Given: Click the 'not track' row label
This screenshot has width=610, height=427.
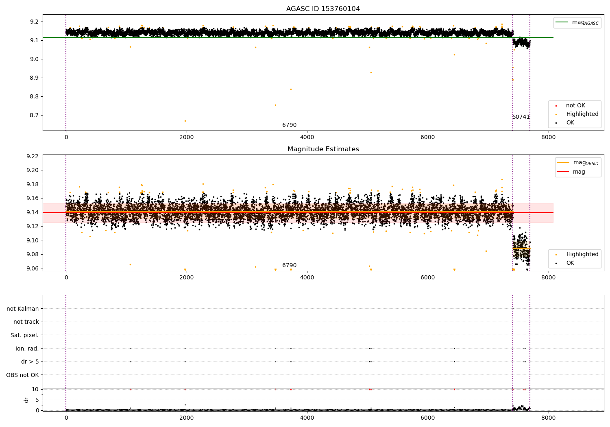Looking at the screenshot, I should [26, 322].
